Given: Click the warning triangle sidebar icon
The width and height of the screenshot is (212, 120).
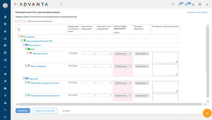Looking at the screenshot, I should (x=5, y=102).
